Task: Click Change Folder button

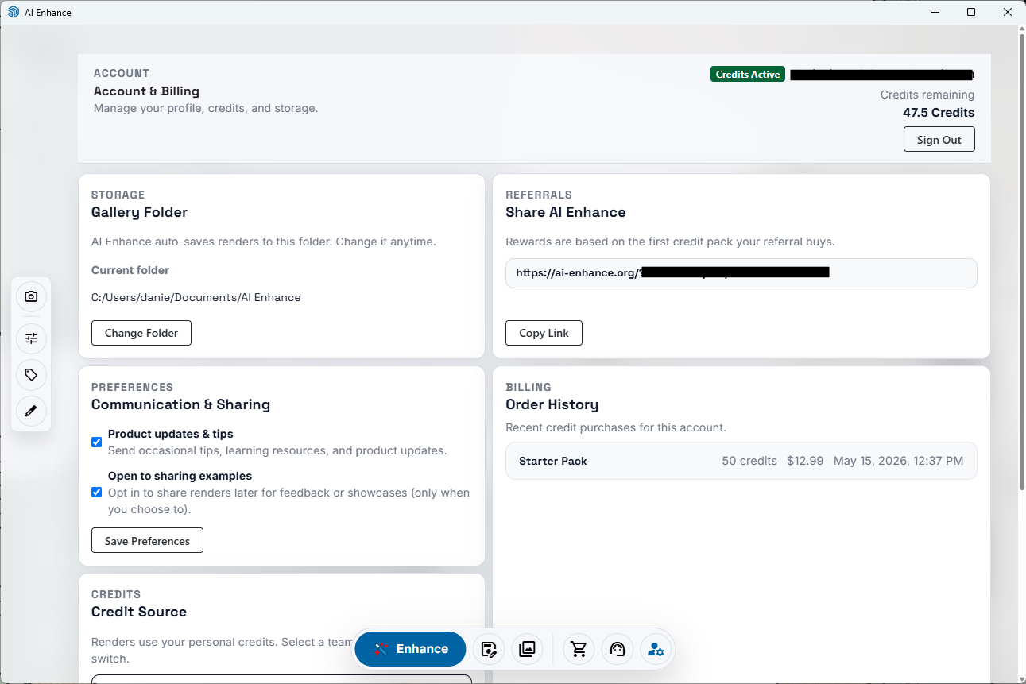Action: 141,333
